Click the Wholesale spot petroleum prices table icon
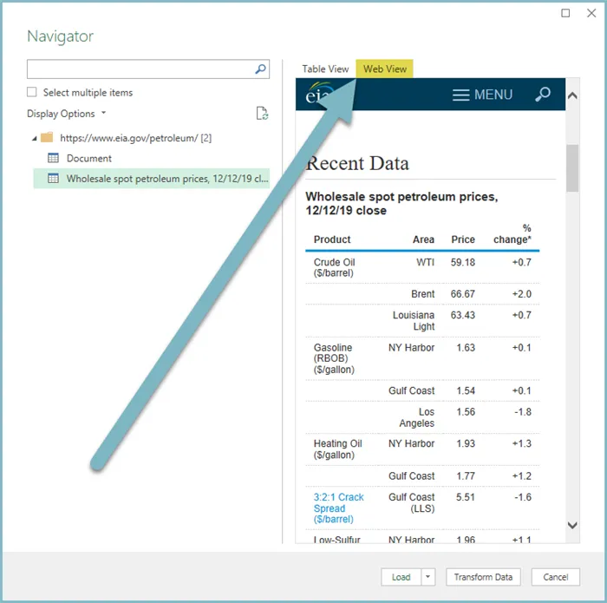The height and width of the screenshot is (603, 607). pos(53,179)
